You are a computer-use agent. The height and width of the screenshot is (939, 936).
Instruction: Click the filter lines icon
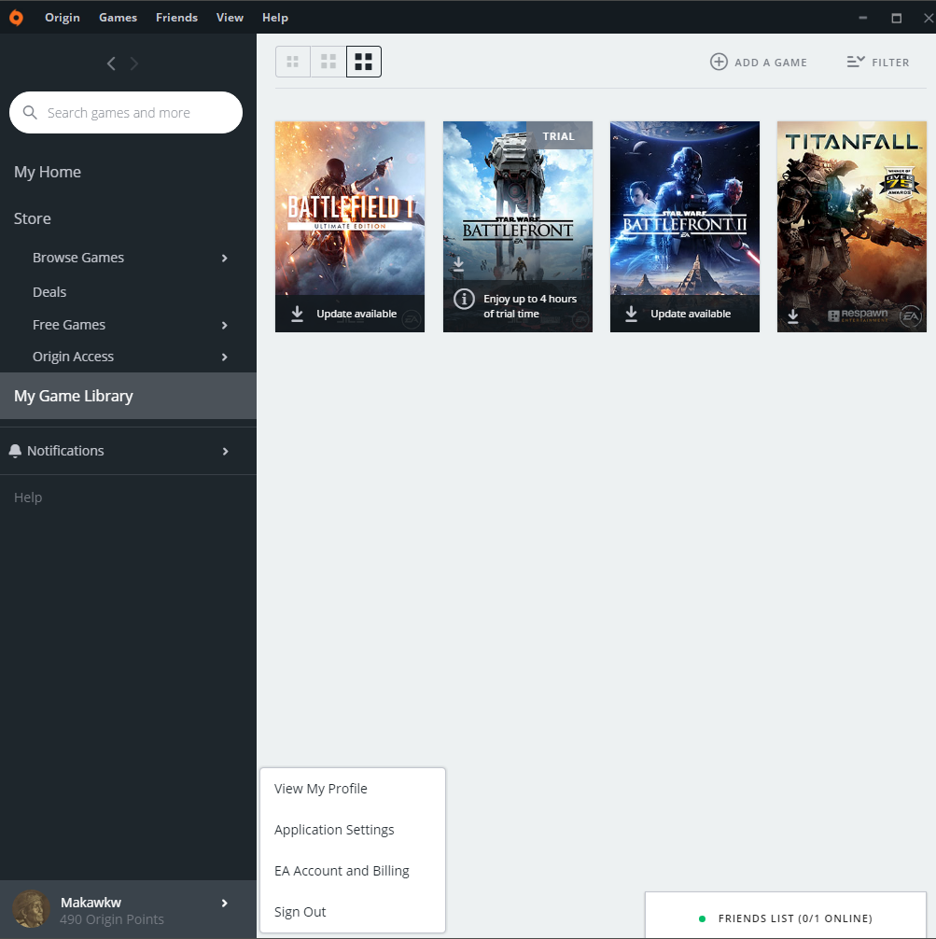point(856,62)
